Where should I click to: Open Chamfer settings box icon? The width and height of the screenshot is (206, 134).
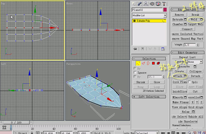(185, 24)
